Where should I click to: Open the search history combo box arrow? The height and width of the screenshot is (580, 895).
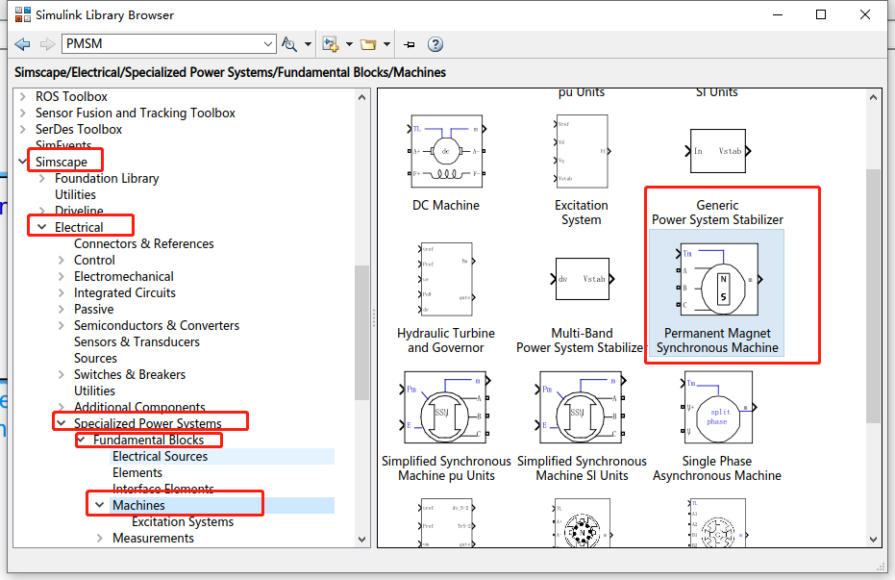coord(267,44)
